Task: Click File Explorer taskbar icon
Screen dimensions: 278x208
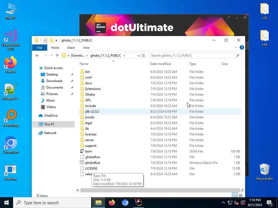Action: (98, 203)
